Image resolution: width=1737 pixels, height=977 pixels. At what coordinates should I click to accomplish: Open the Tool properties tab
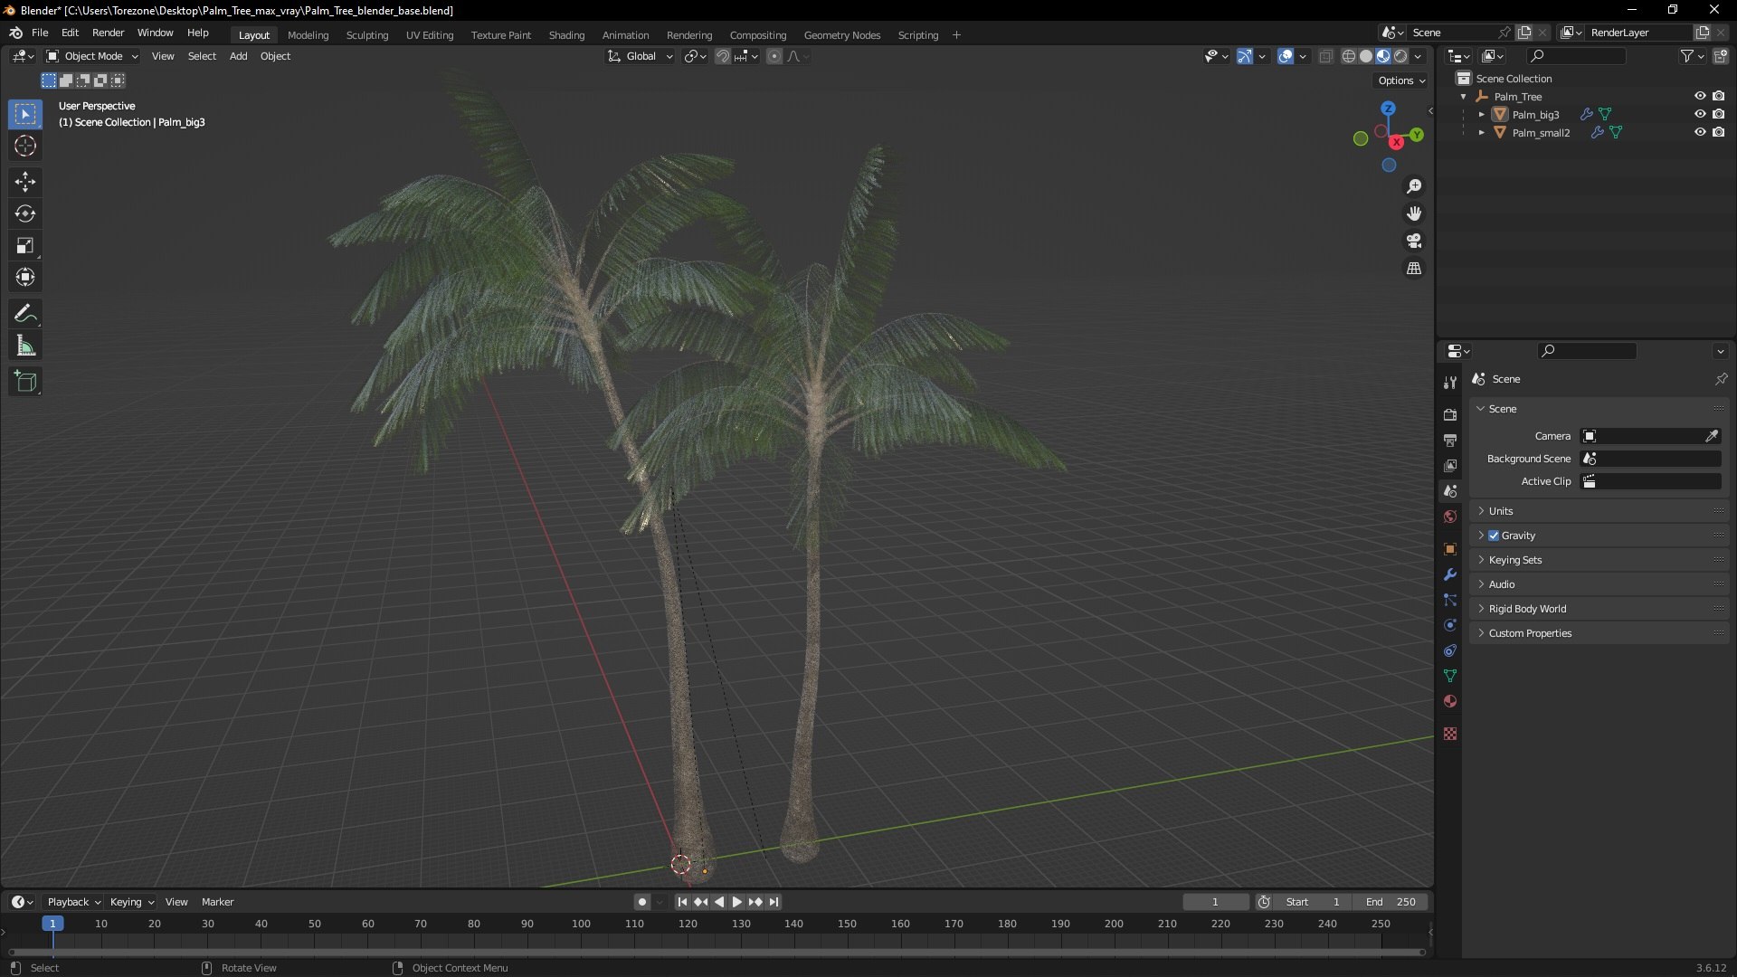[x=1450, y=383]
